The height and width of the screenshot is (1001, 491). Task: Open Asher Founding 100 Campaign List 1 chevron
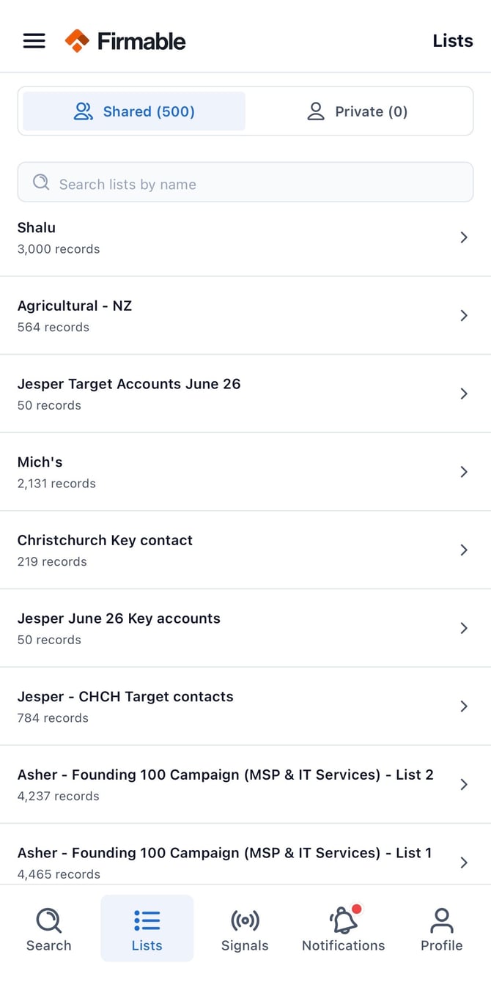[x=463, y=863]
